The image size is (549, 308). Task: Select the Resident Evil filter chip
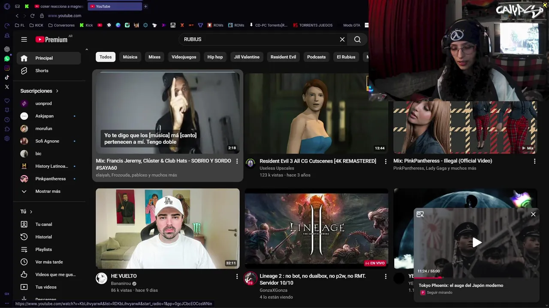coord(283,57)
